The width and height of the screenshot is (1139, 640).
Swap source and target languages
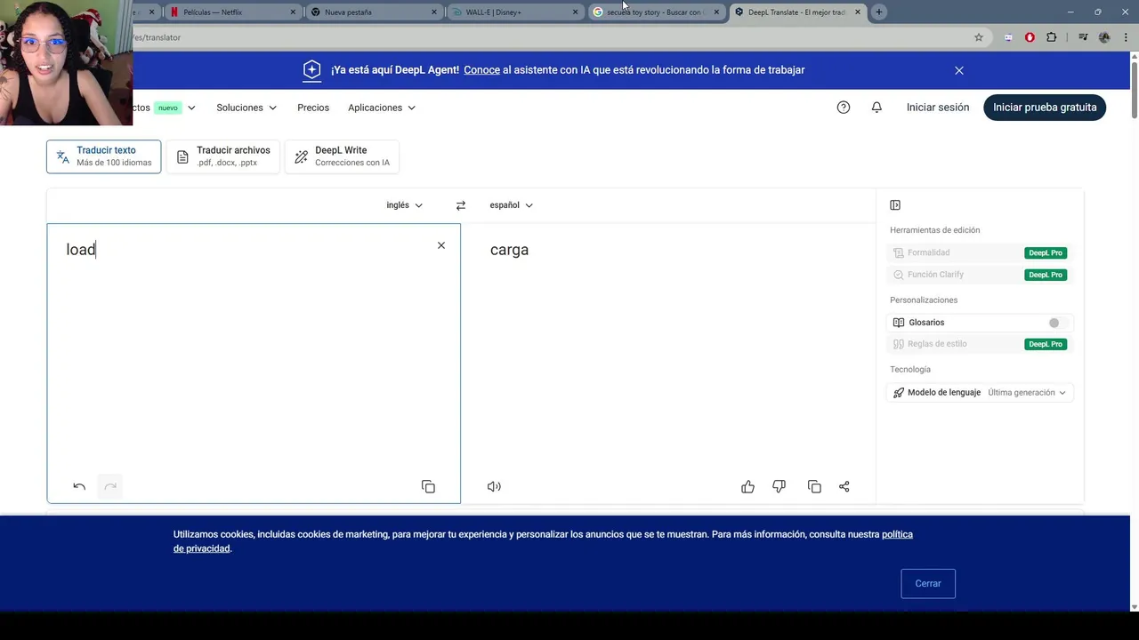pos(460,205)
